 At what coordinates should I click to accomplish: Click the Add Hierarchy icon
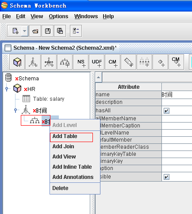(65, 62)
